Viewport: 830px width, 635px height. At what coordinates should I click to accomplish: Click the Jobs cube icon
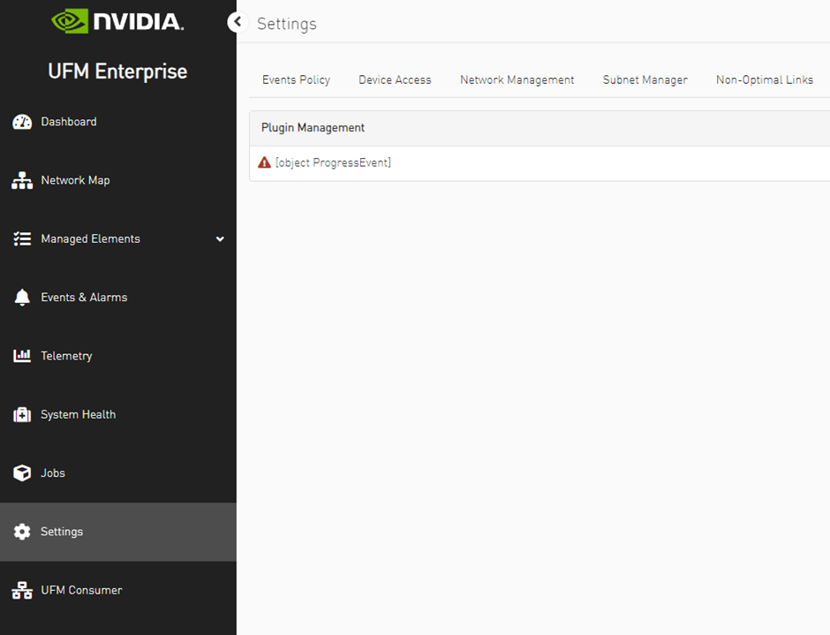(22, 473)
